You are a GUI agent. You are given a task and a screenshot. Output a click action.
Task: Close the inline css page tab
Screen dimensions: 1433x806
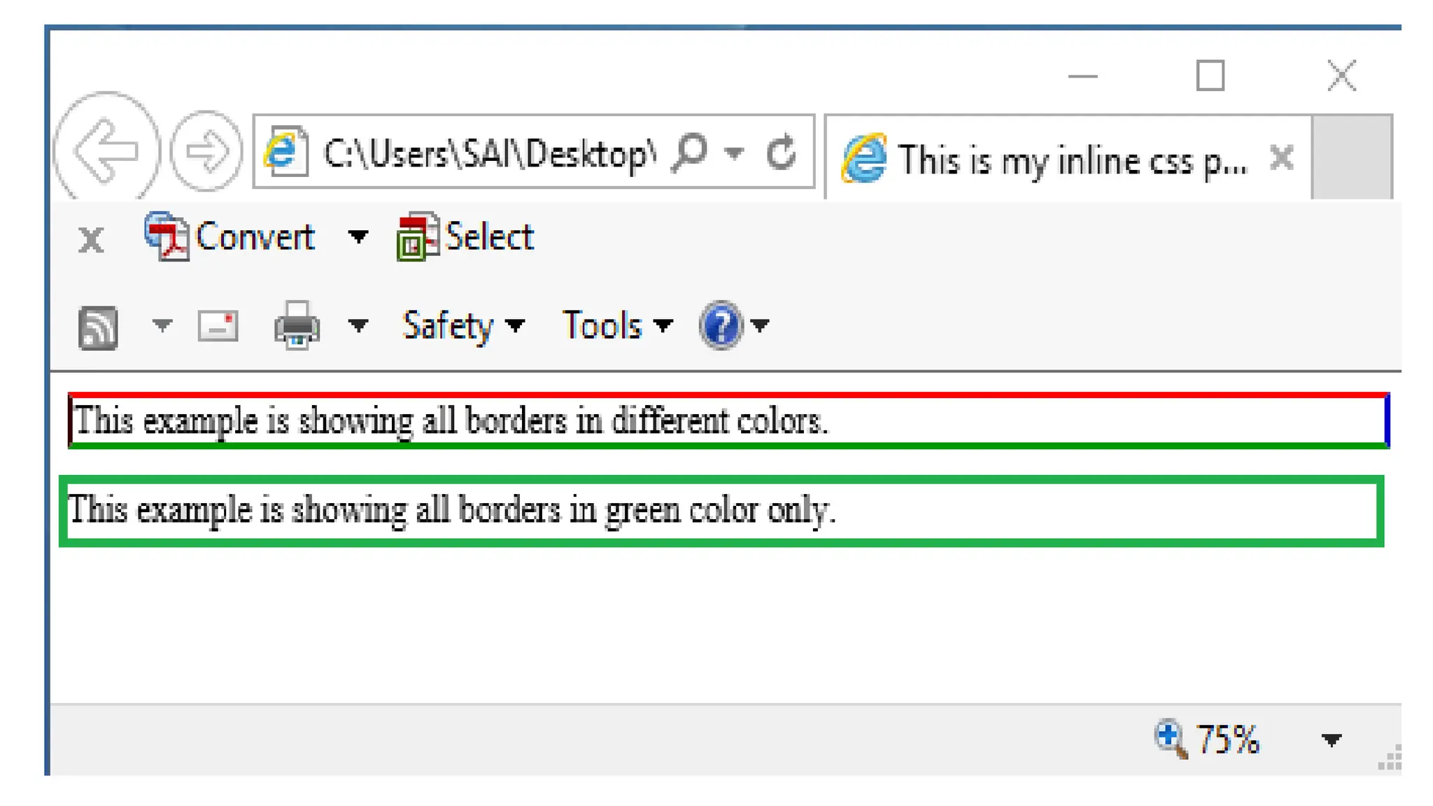(x=1281, y=158)
